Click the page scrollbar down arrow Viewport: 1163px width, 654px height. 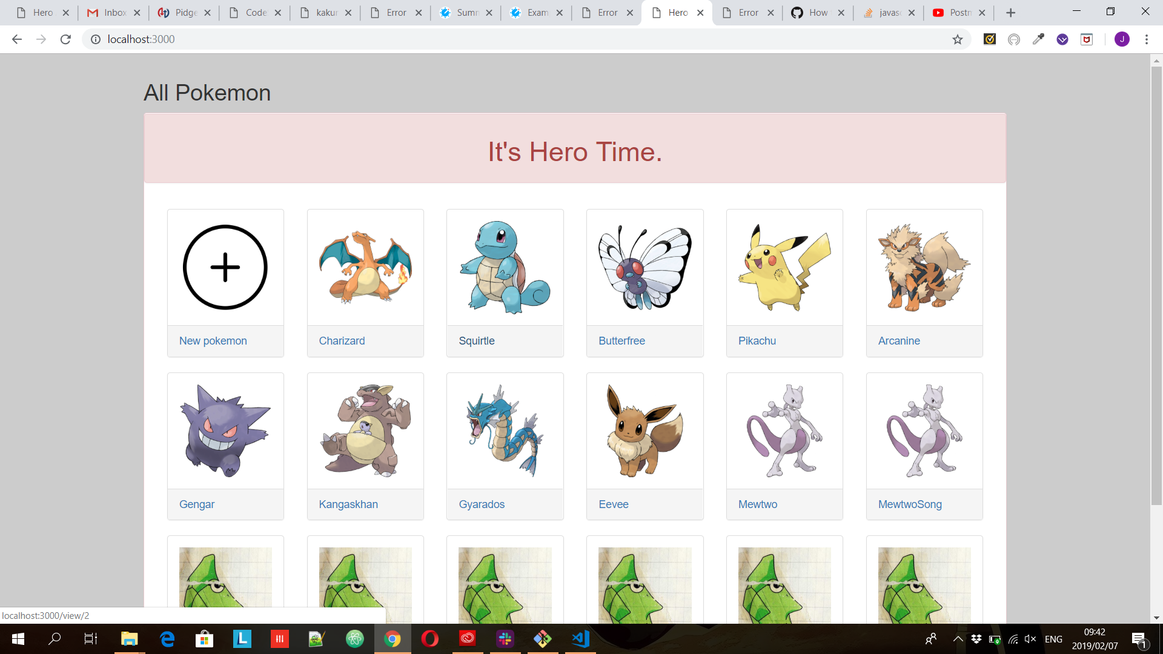click(1156, 618)
